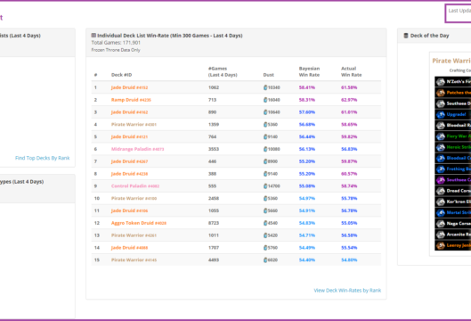The image size is (471, 321).
Task: Click the Kor'kron Elite card mana icon
Action: [x=441, y=202]
